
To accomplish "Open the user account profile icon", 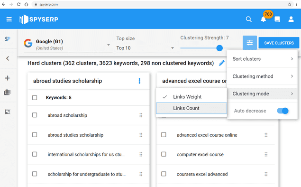I will click(x=291, y=19).
